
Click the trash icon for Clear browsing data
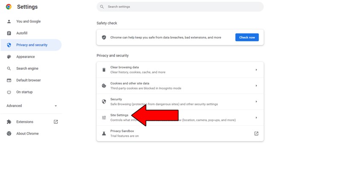pos(104,70)
